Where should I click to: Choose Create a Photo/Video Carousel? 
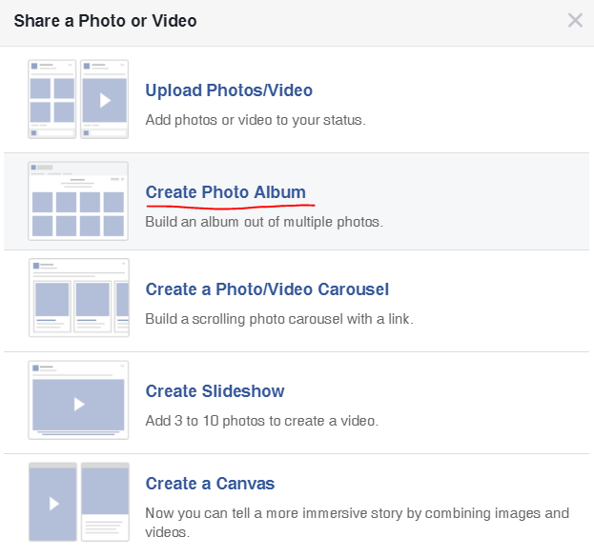267,289
